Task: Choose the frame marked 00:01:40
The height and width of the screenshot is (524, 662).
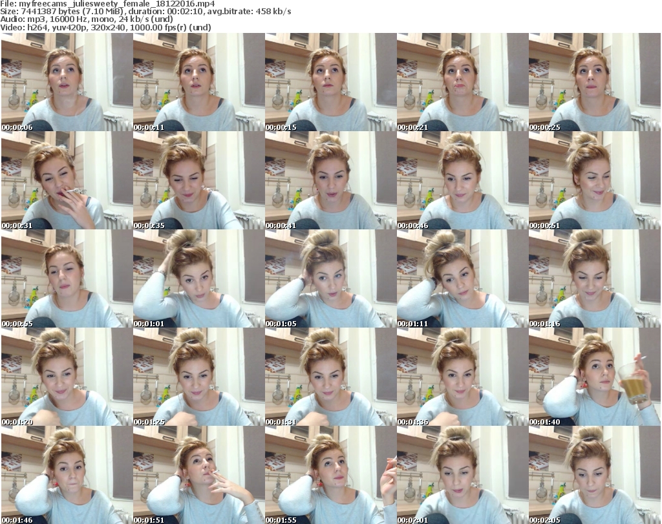Action: click(x=595, y=377)
